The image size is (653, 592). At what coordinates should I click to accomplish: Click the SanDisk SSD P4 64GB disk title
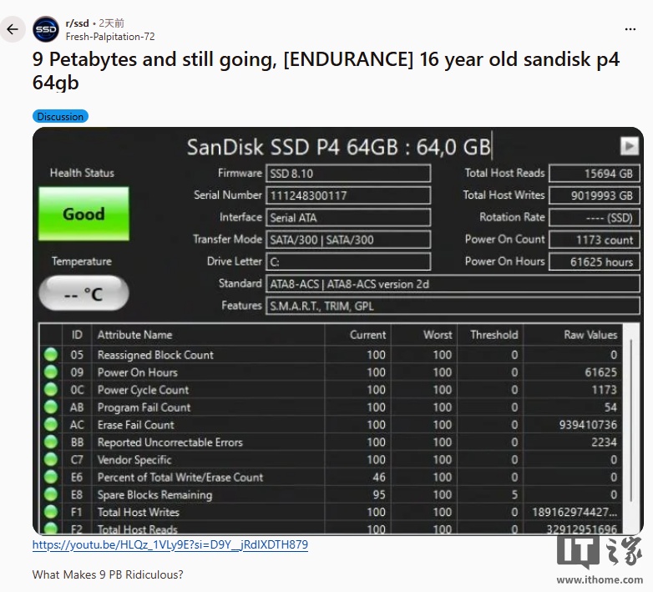point(338,147)
